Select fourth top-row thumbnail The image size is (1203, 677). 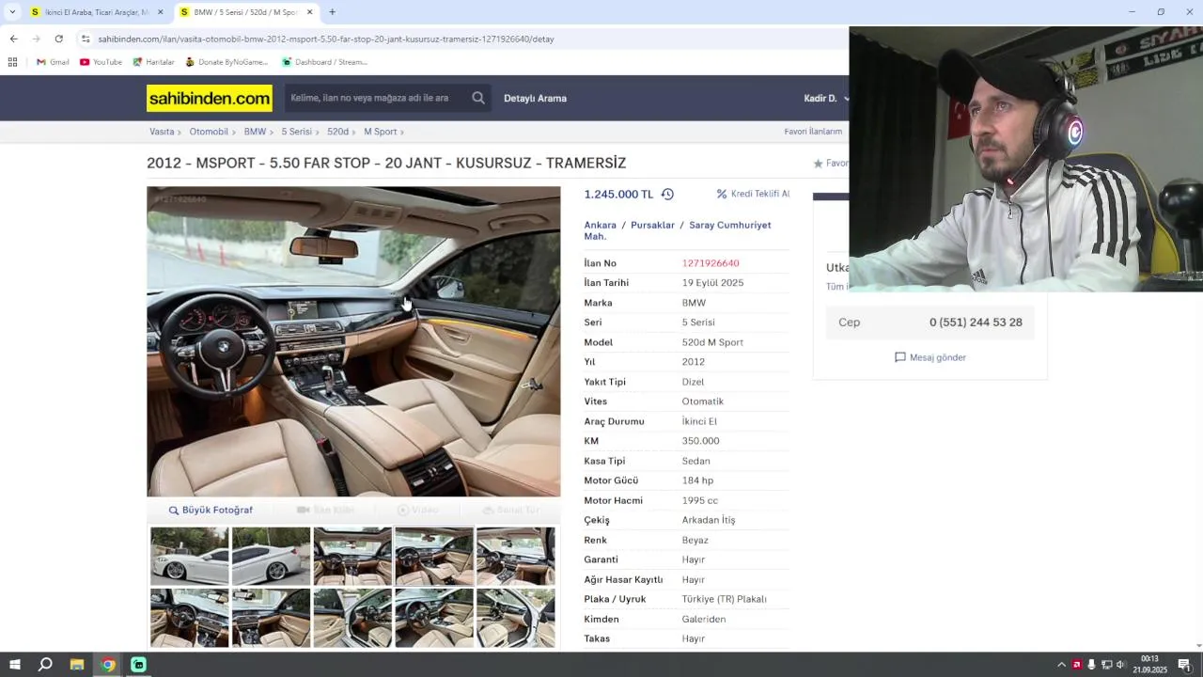coord(434,556)
